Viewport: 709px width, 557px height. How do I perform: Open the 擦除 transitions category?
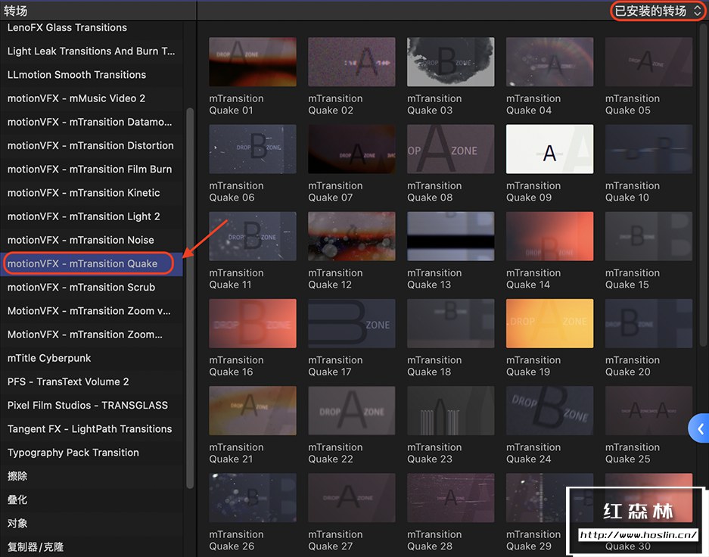tap(92, 476)
